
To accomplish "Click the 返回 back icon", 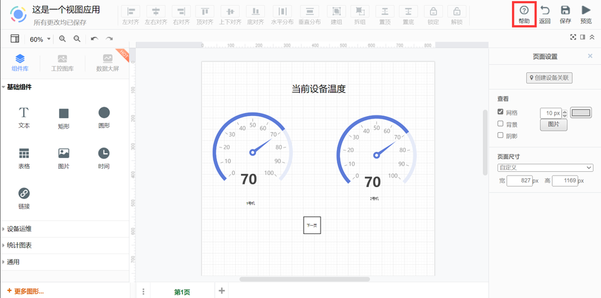I will [545, 11].
